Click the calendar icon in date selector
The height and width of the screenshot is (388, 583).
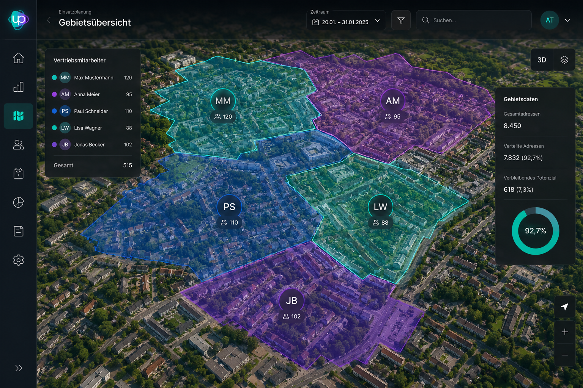tap(315, 22)
